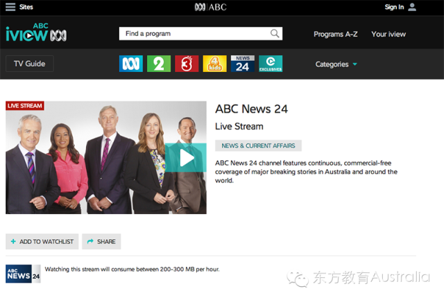The image size is (444, 300).
Task: Add the stream to watchlist
Action: tap(42, 242)
